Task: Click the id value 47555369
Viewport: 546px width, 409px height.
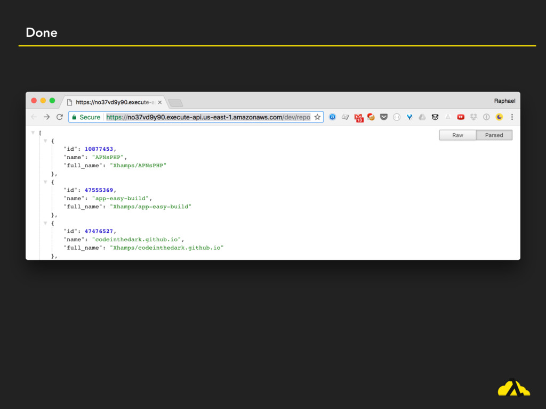Action: click(99, 190)
